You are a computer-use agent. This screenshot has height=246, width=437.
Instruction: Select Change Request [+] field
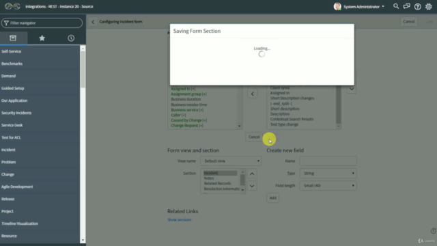(186, 126)
